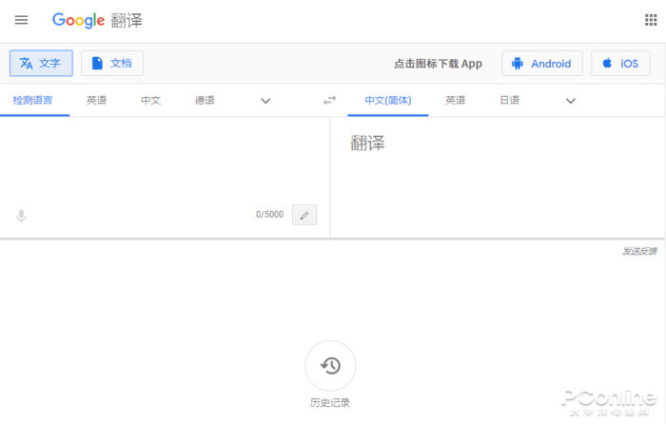This screenshot has height=424, width=666.
Task: Download the iOS app
Action: (x=620, y=64)
